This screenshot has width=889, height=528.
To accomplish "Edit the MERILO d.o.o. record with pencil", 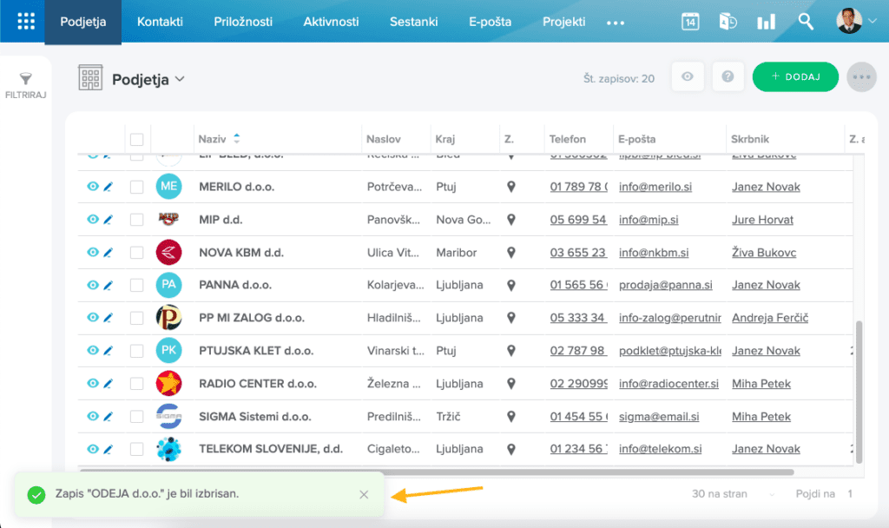I will tap(109, 187).
